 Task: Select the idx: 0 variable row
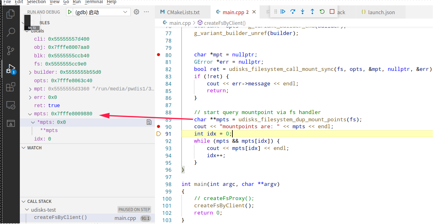click(x=87, y=139)
